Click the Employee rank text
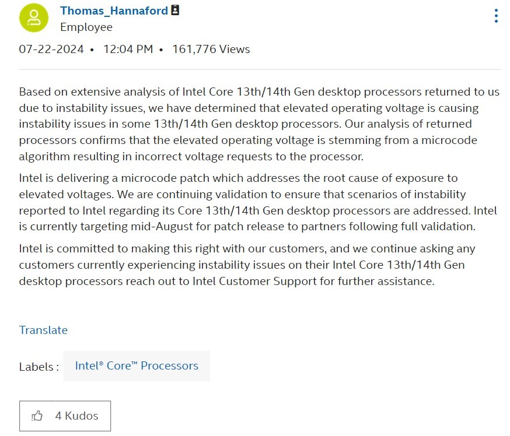 click(86, 27)
